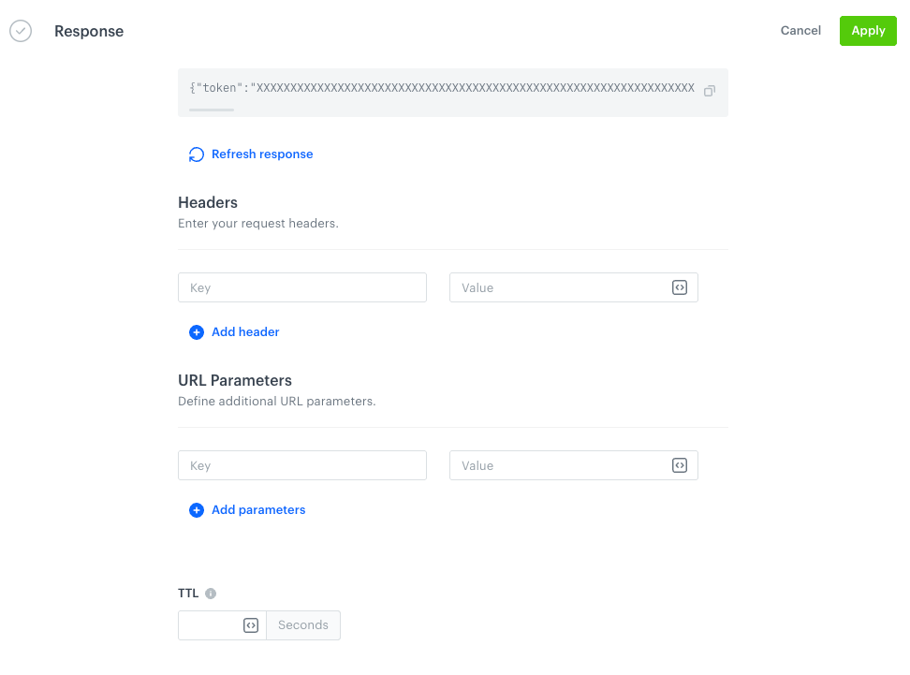Screen dimensions: 910x675
Task: Expand the URL Parameters section divider
Action: coord(452,428)
